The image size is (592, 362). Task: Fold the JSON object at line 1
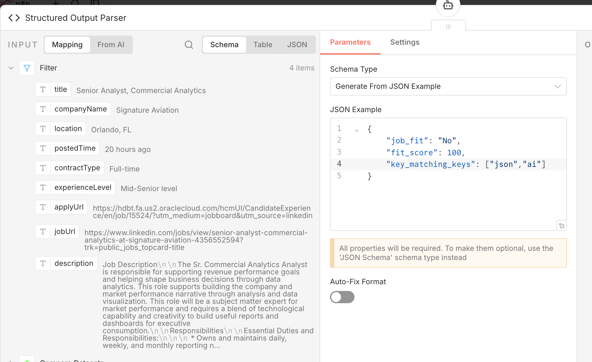[357, 130]
